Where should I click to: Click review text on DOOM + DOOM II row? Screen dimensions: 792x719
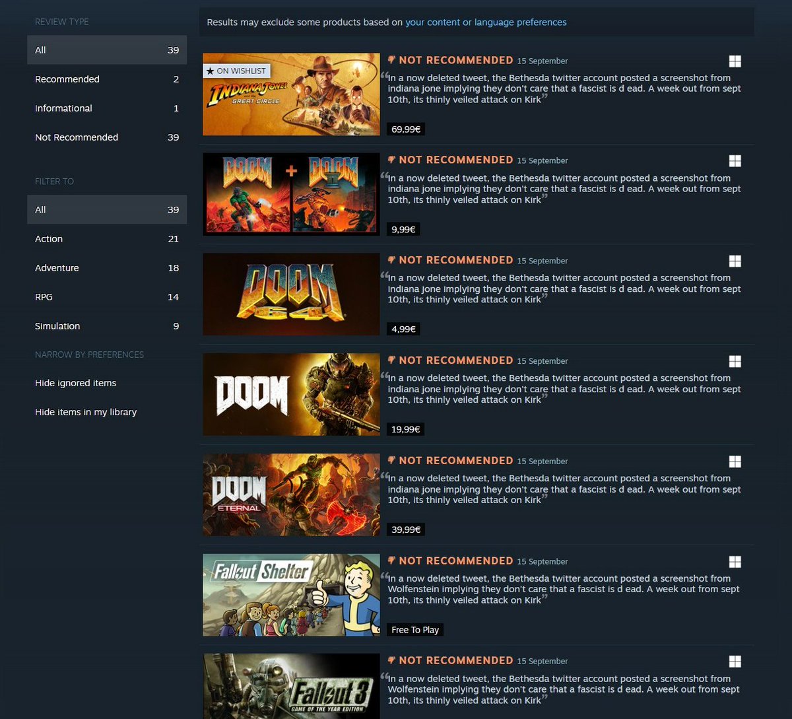coord(564,189)
